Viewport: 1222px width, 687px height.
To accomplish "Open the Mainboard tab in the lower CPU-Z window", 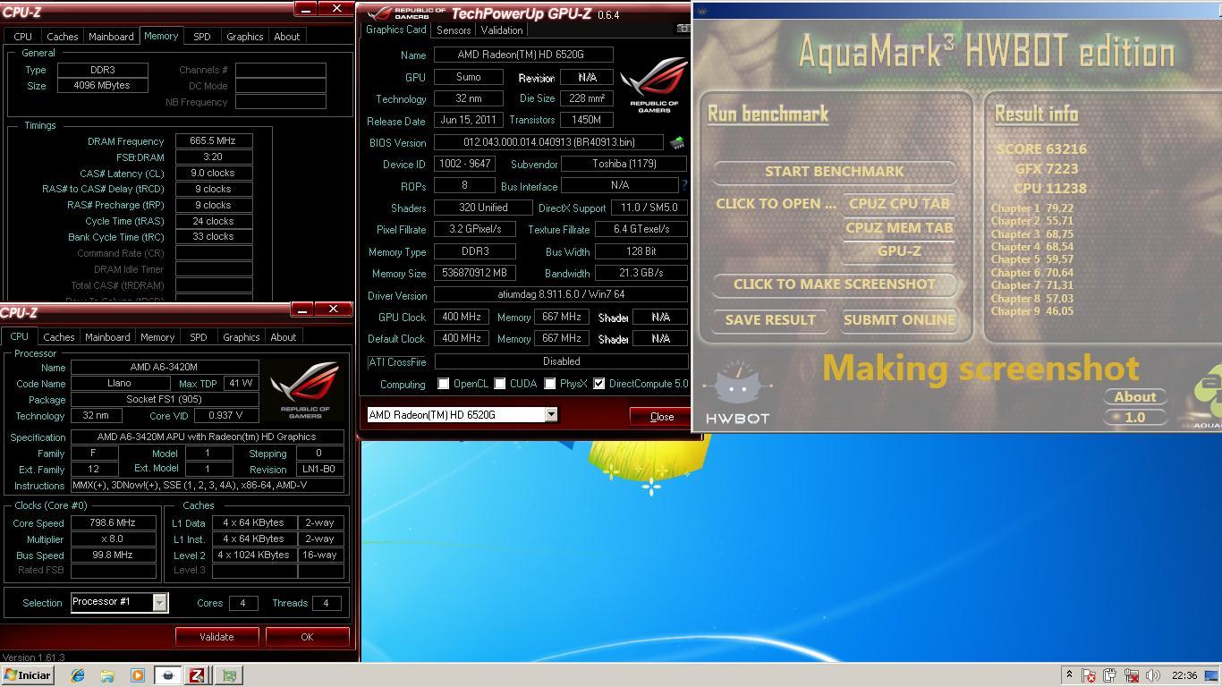I will (107, 337).
